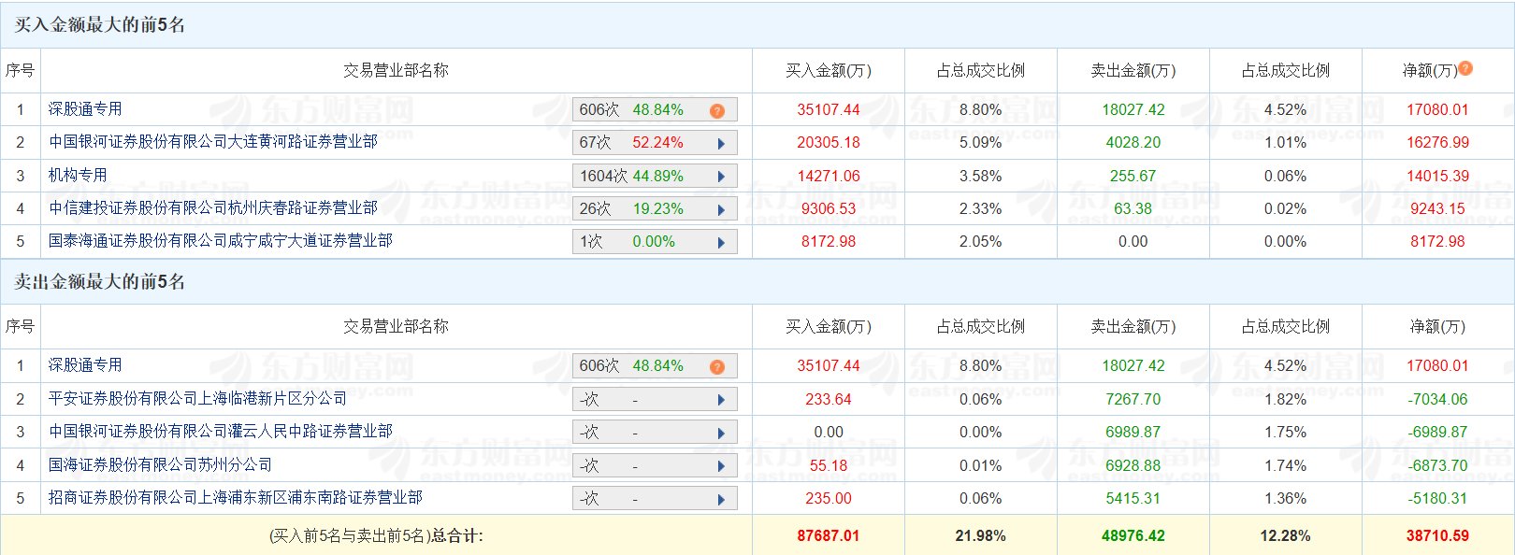This screenshot has height=555, width=1515.
Task: Open 招商证券上海浦东新区浦东南路营业部 link
Action: [236, 497]
